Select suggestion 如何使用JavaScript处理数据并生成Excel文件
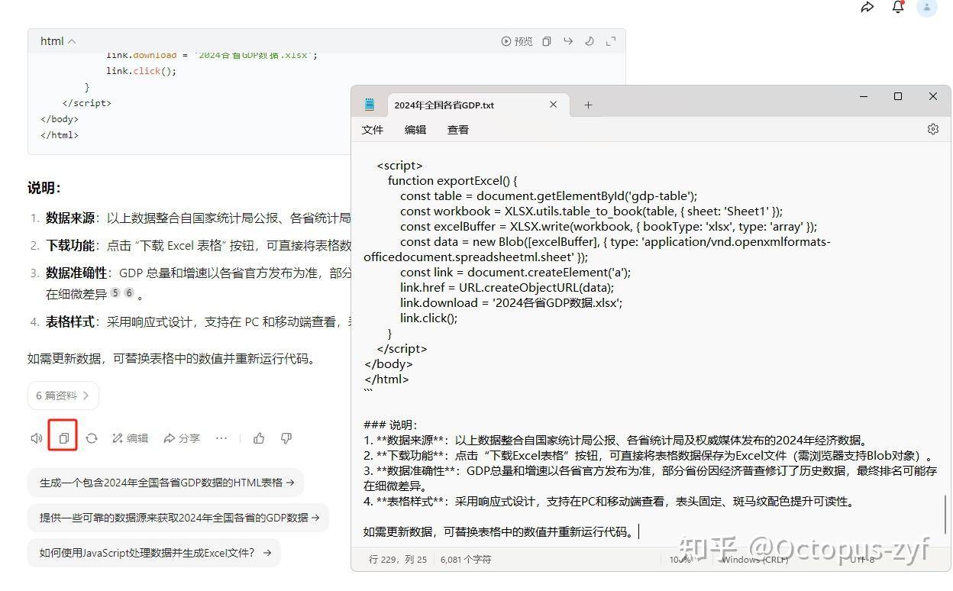Image resolution: width=953 pixels, height=591 pixels. (x=154, y=553)
